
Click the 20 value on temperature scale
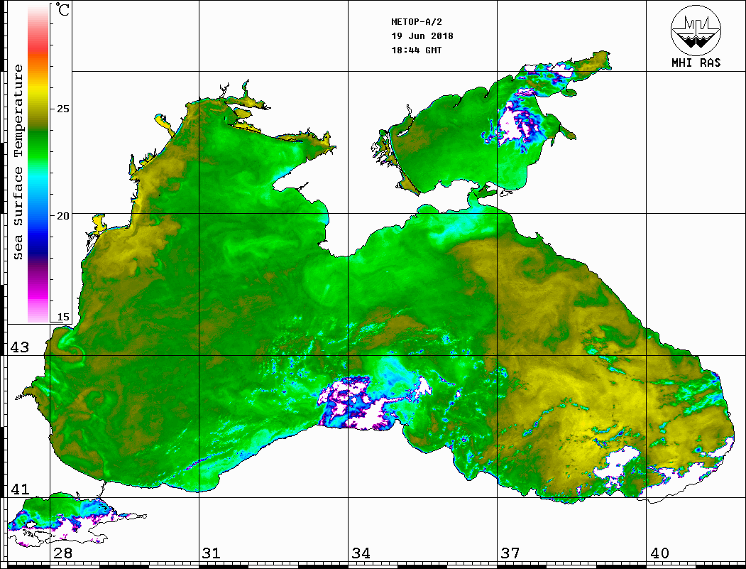[x=62, y=216]
